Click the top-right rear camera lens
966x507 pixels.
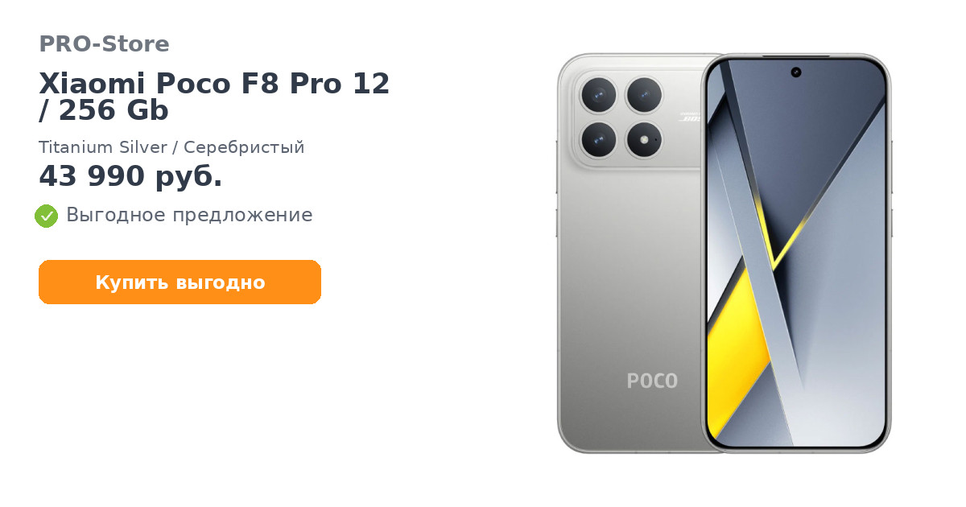coord(643,96)
